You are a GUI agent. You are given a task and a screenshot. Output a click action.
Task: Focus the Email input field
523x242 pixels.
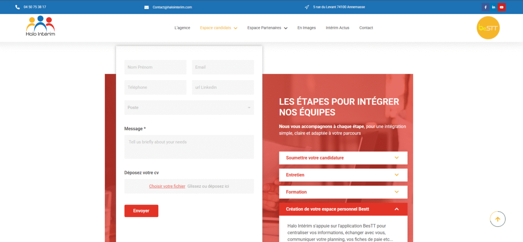click(x=223, y=67)
